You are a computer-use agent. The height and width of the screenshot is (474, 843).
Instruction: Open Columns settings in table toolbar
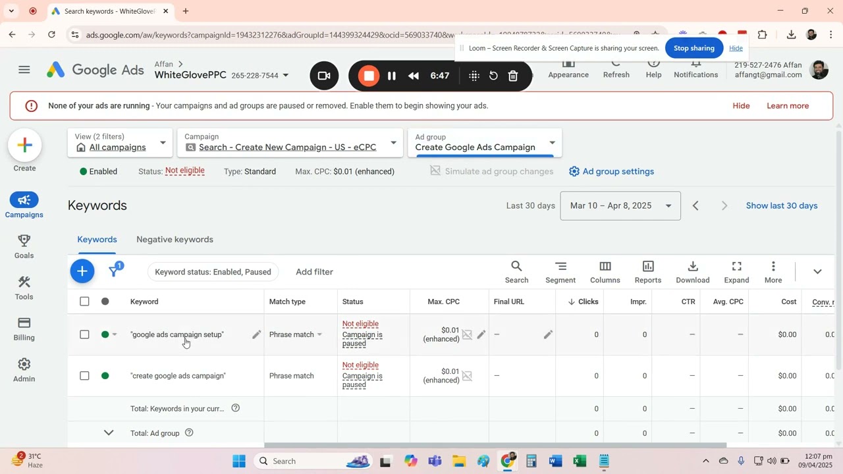click(605, 272)
